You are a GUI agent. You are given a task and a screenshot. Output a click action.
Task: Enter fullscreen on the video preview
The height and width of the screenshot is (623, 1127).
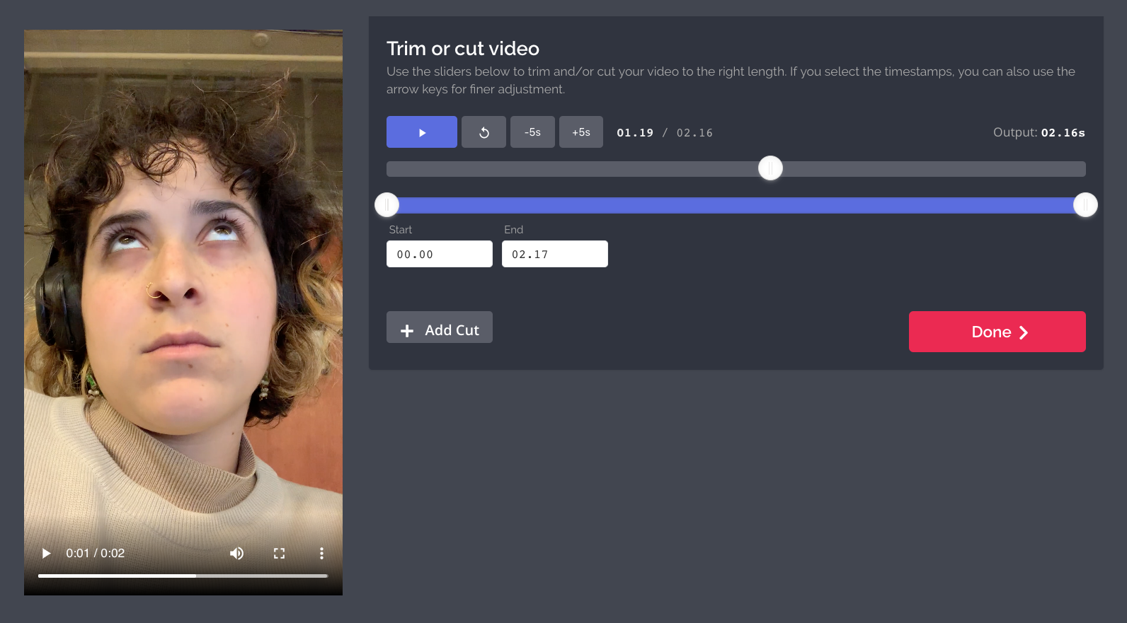click(x=279, y=553)
